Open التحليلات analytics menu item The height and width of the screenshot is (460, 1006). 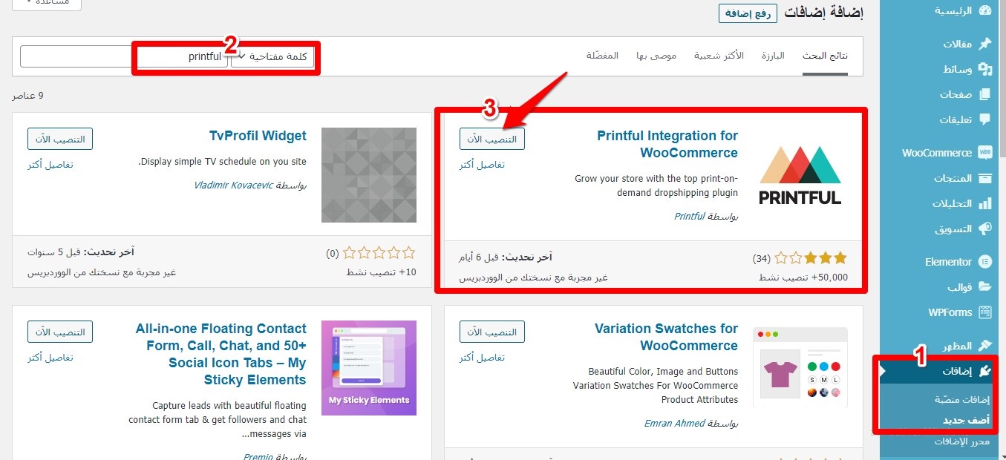pyautogui.click(x=953, y=203)
